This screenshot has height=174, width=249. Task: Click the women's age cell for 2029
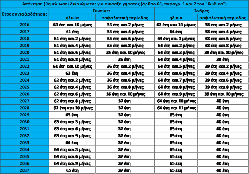(x=72, y=115)
